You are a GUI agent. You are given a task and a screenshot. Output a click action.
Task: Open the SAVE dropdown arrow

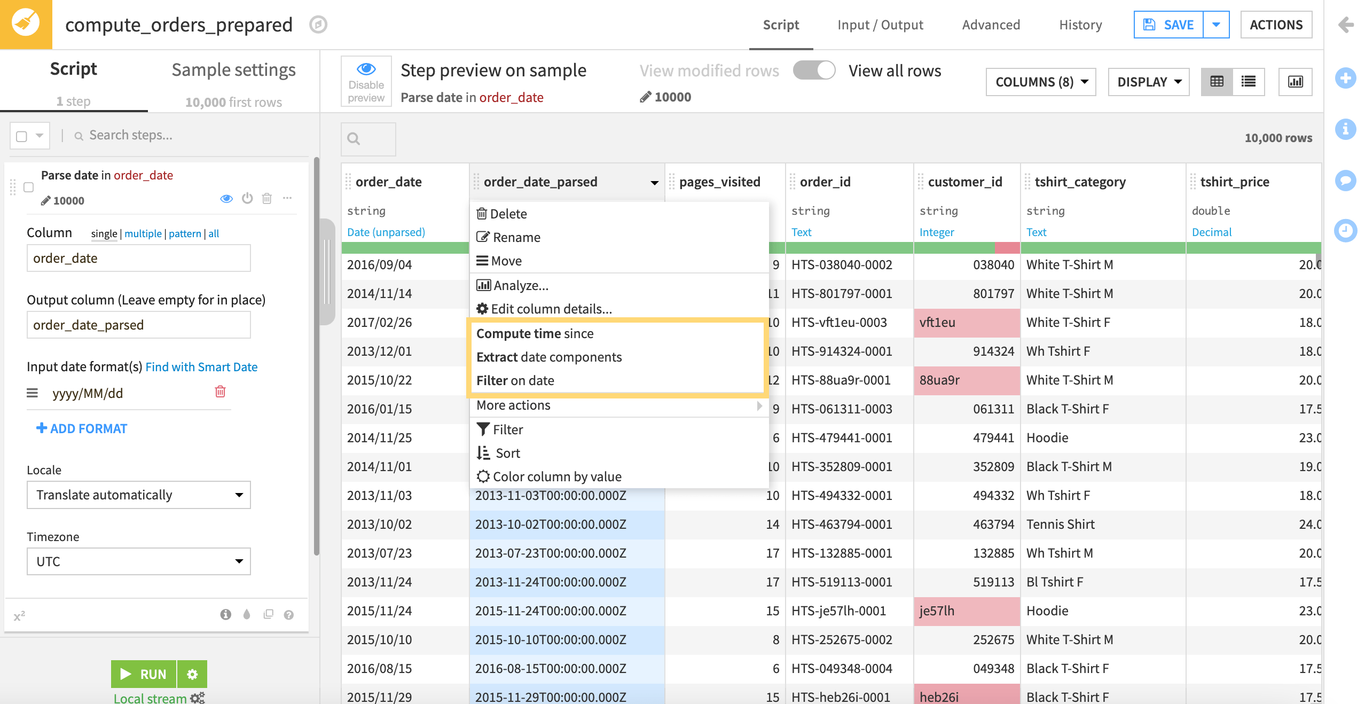pyautogui.click(x=1216, y=25)
